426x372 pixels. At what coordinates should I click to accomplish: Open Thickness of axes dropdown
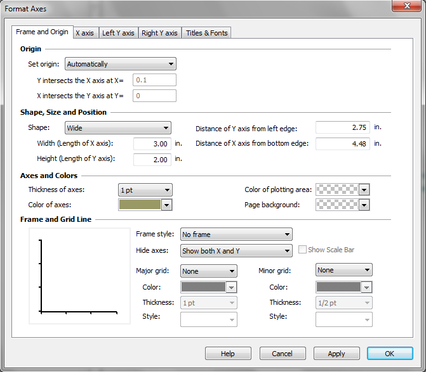[x=145, y=190]
